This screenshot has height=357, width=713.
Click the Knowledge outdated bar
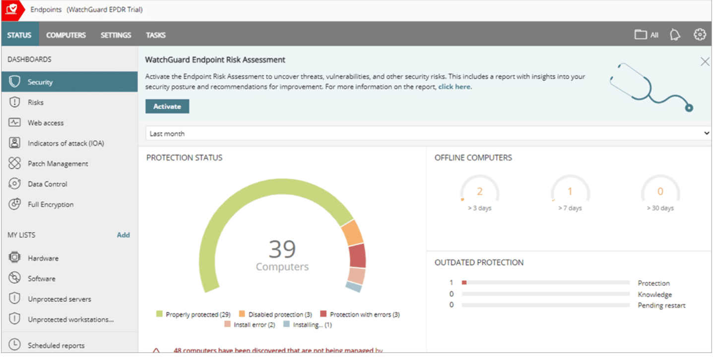pyautogui.click(x=546, y=294)
